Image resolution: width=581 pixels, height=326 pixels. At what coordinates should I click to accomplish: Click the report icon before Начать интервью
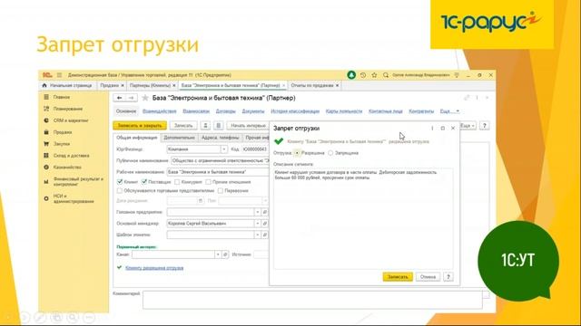tap(219, 126)
